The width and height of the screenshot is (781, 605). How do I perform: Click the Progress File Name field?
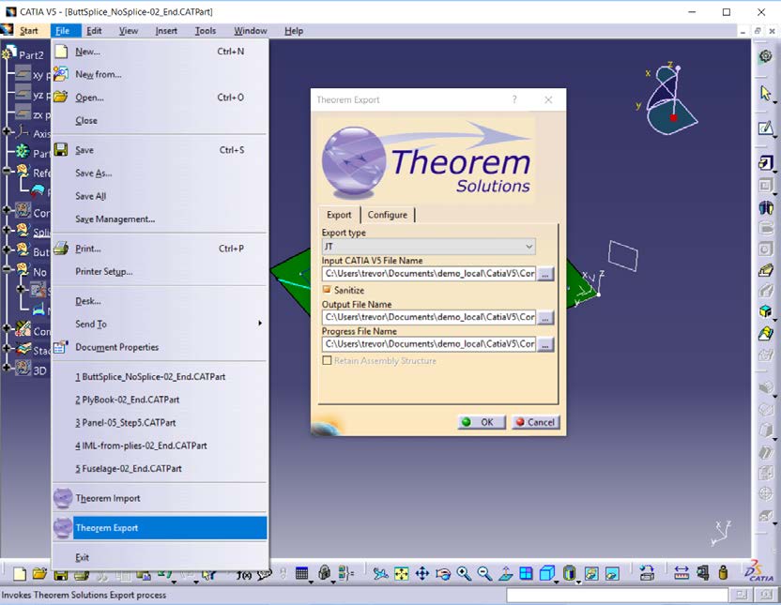[x=429, y=344]
